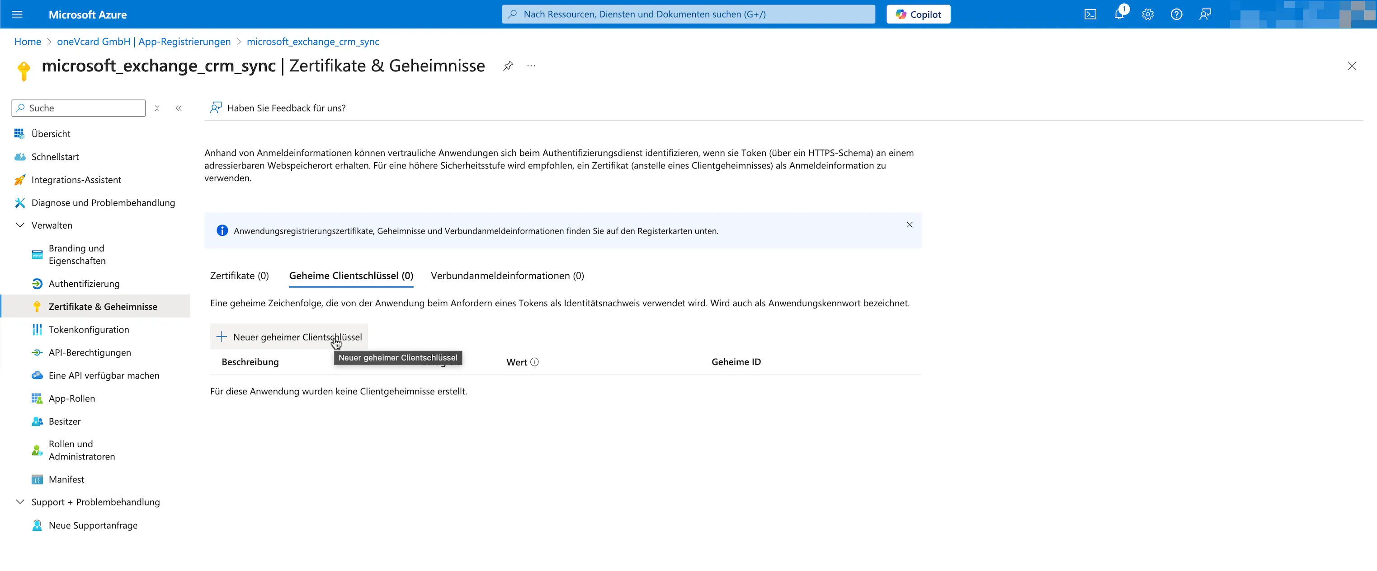The height and width of the screenshot is (571, 1377).
Task: Focus the global resource search box
Action: (688, 14)
